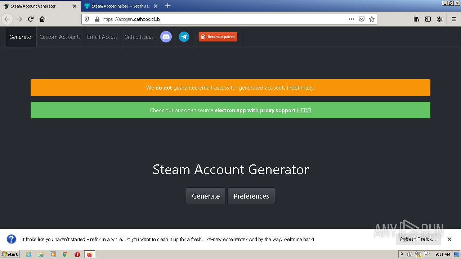Show hidden system tray icons
Viewport: 461px width, 259px height.
pyautogui.click(x=402, y=254)
